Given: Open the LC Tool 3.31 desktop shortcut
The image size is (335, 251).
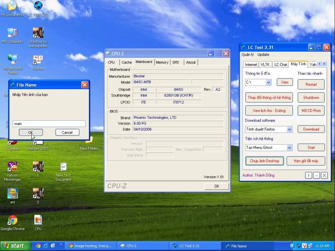Looking at the screenshot, I should tap(38, 8).
